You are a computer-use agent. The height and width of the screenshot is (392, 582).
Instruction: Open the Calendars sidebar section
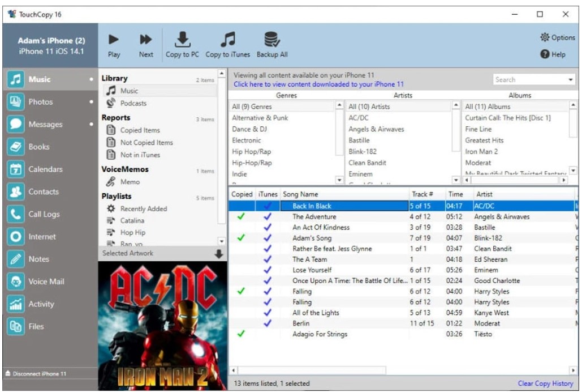[50, 169]
